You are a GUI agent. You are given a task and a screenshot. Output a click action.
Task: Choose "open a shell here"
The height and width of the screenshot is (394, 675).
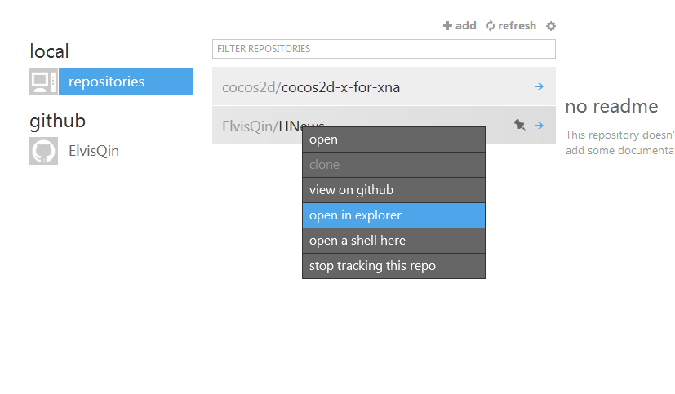tap(393, 241)
